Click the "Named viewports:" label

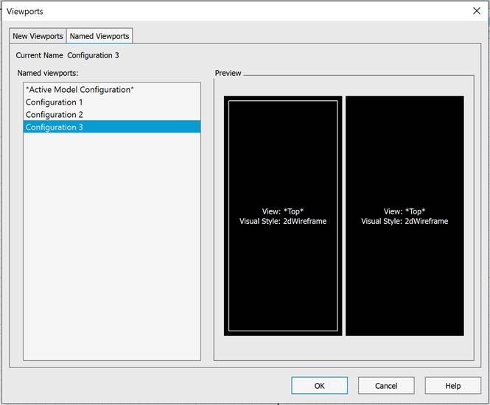(x=47, y=73)
